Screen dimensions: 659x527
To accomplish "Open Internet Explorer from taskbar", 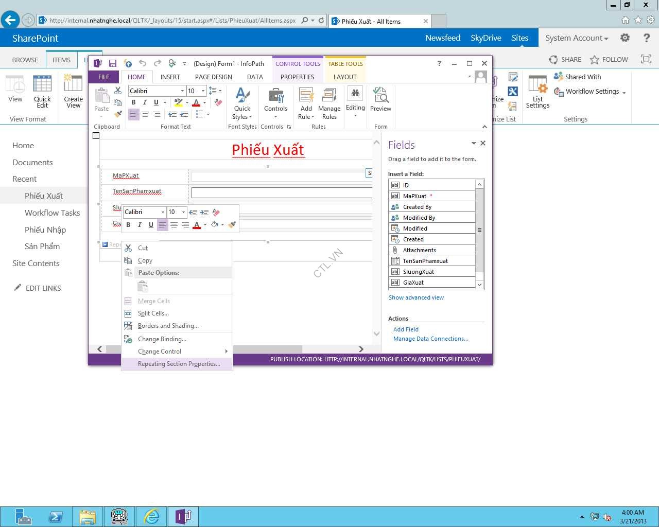I will (151, 516).
